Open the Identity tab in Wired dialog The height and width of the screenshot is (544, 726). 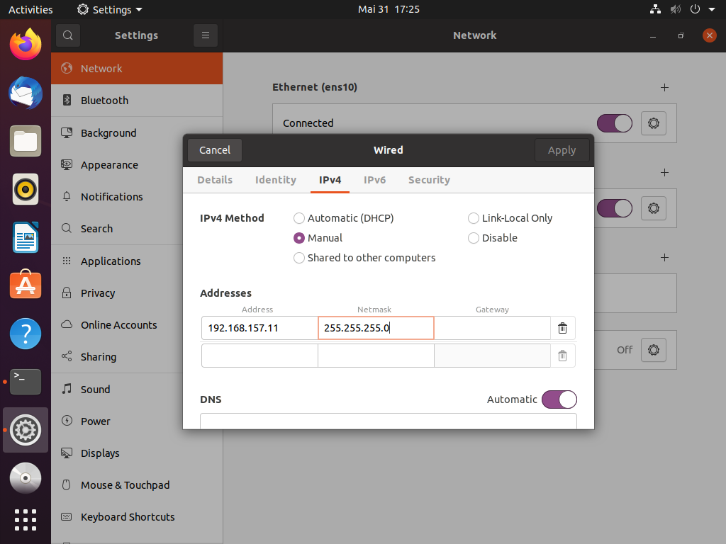point(275,180)
